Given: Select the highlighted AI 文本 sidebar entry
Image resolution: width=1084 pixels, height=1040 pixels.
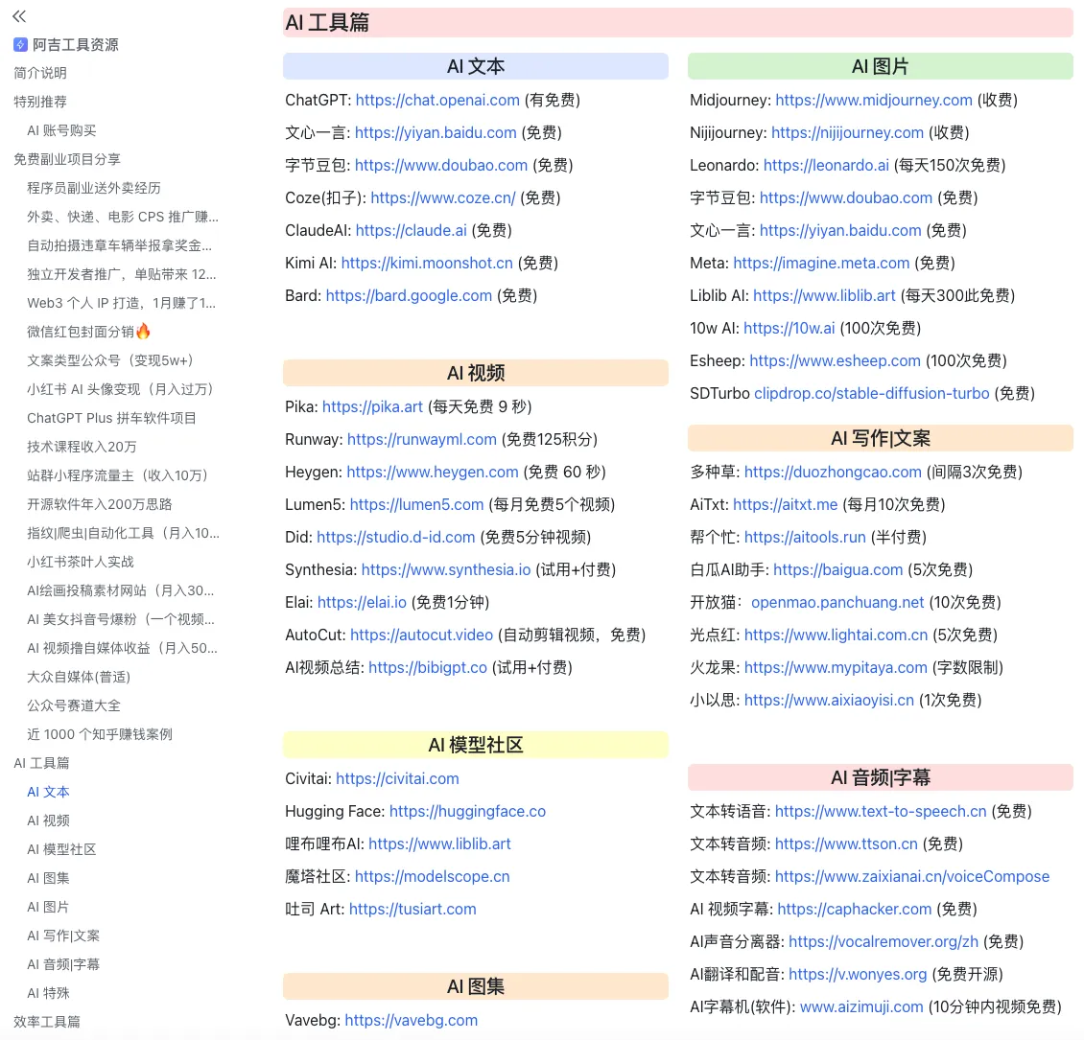Looking at the screenshot, I should click(x=48, y=792).
